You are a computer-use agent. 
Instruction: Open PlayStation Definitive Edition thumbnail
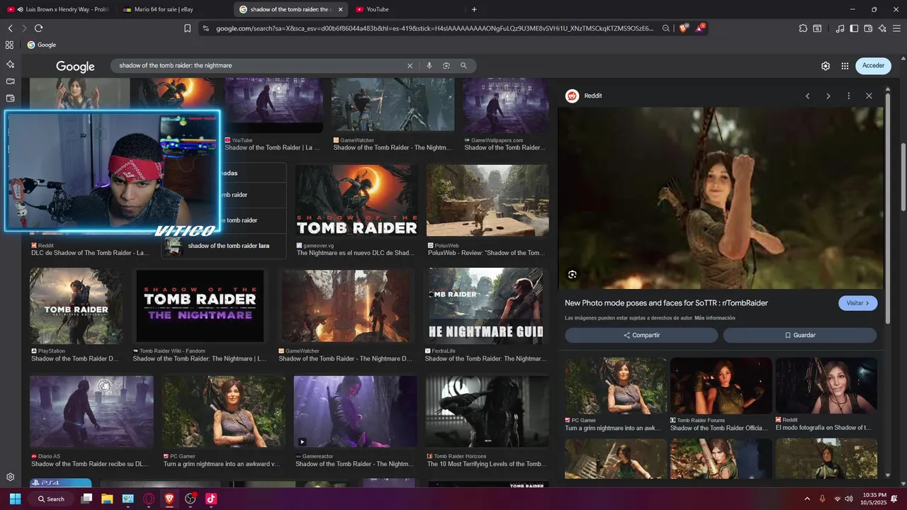[77, 306]
